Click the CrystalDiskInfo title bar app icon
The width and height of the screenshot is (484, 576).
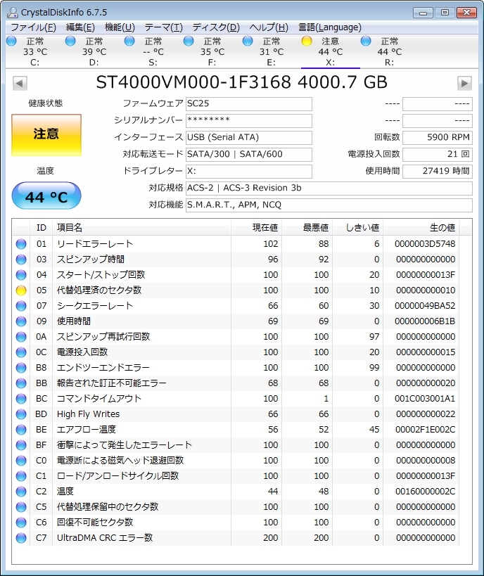click(13, 12)
